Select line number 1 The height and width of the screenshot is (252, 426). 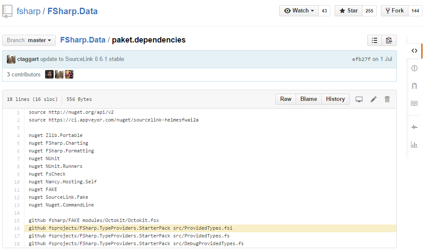18,112
